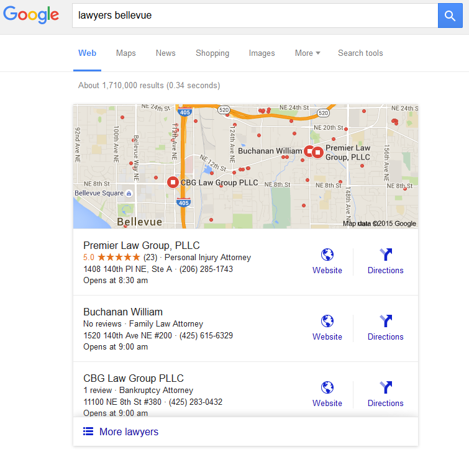Click the list icon beside More lawyers
Viewport: 469px width, 452px height.
point(88,432)
